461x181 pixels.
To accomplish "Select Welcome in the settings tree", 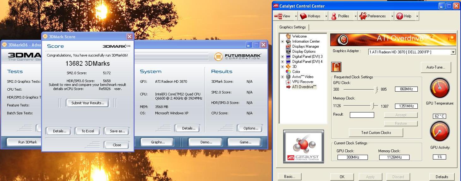I will click(299, 36).
